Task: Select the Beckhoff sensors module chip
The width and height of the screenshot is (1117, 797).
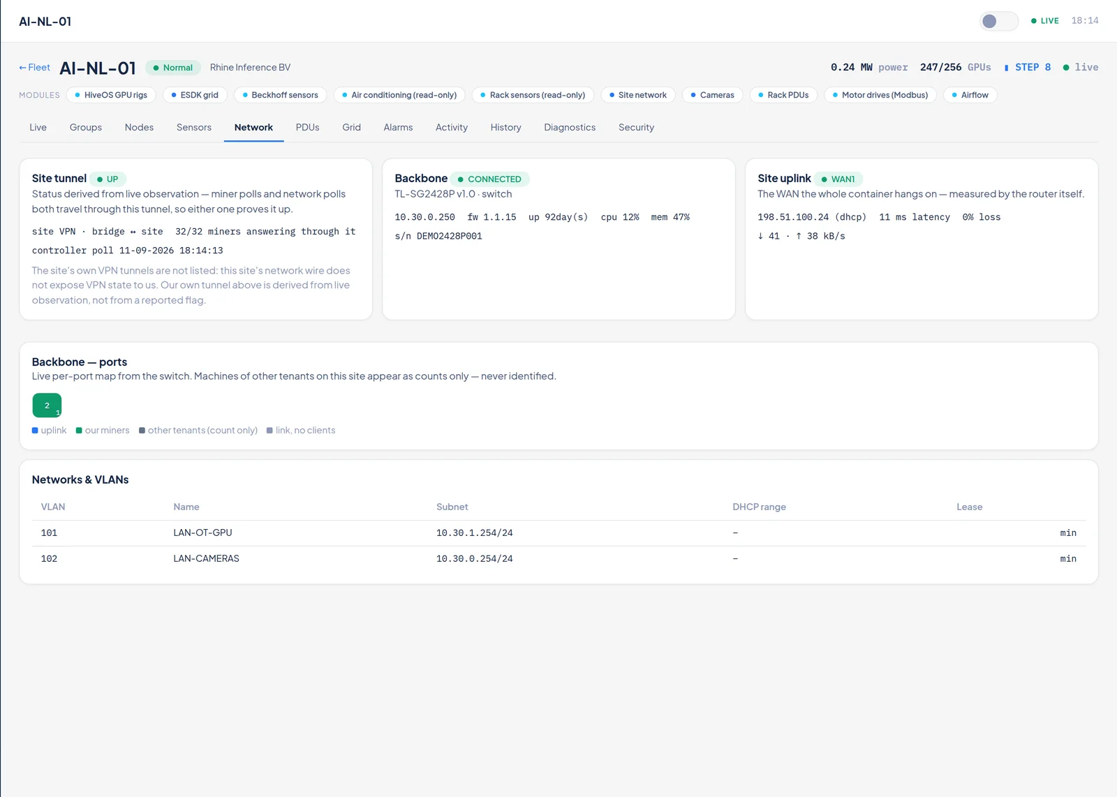Action: click(280, 95)
